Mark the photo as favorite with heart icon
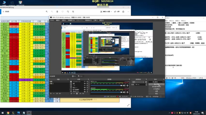 [63, 11]
